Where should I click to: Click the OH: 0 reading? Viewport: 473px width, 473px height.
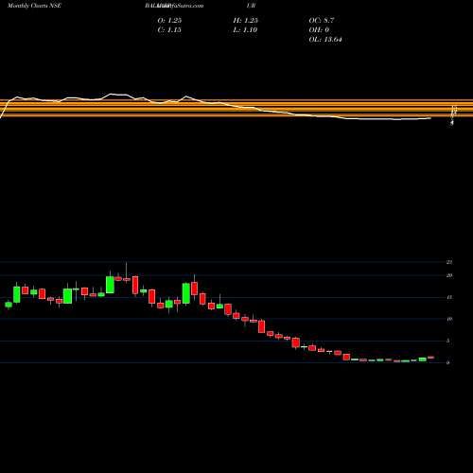coord(319,30)
